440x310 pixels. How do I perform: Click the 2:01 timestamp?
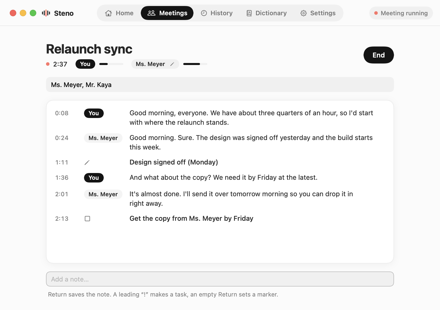[62, 194]
